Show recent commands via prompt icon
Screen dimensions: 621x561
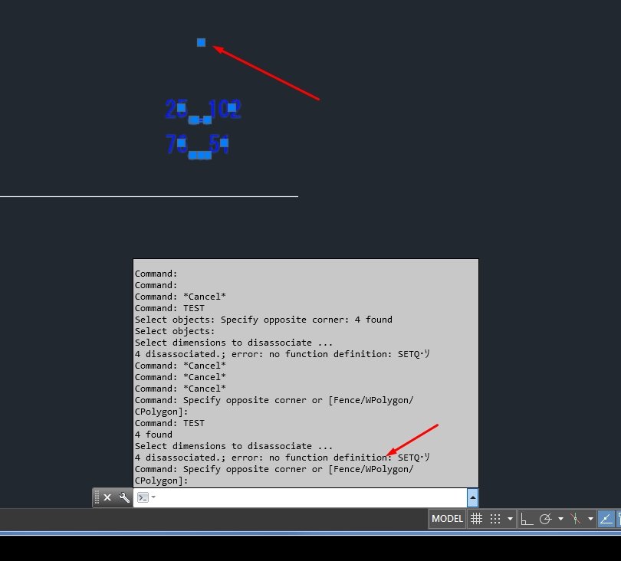point(143,497)
